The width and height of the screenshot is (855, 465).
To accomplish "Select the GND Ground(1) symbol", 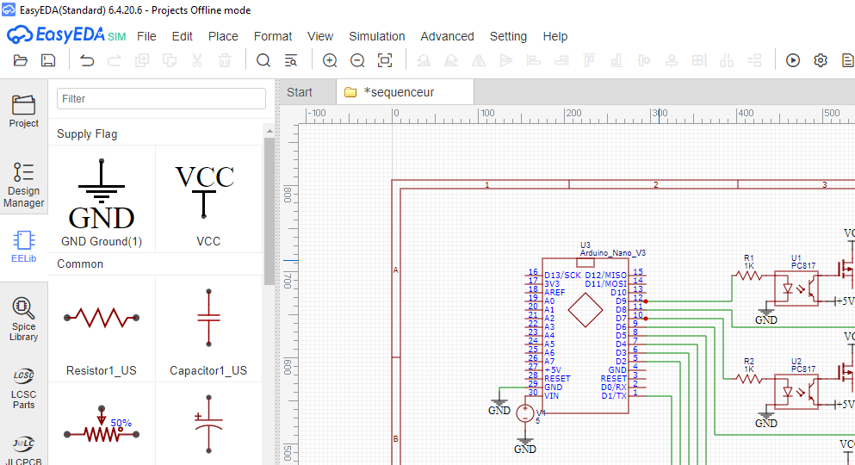I will tap(102, 199).
